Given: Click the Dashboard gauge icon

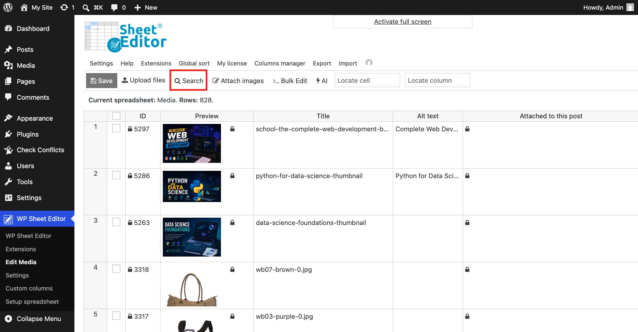Looking at the screenshot, I should 9,29.
